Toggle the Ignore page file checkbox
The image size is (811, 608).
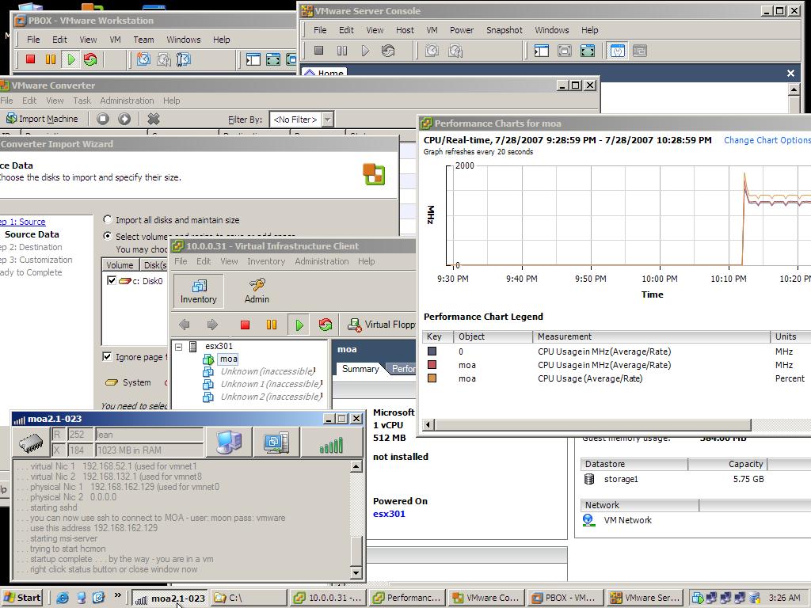107,357
